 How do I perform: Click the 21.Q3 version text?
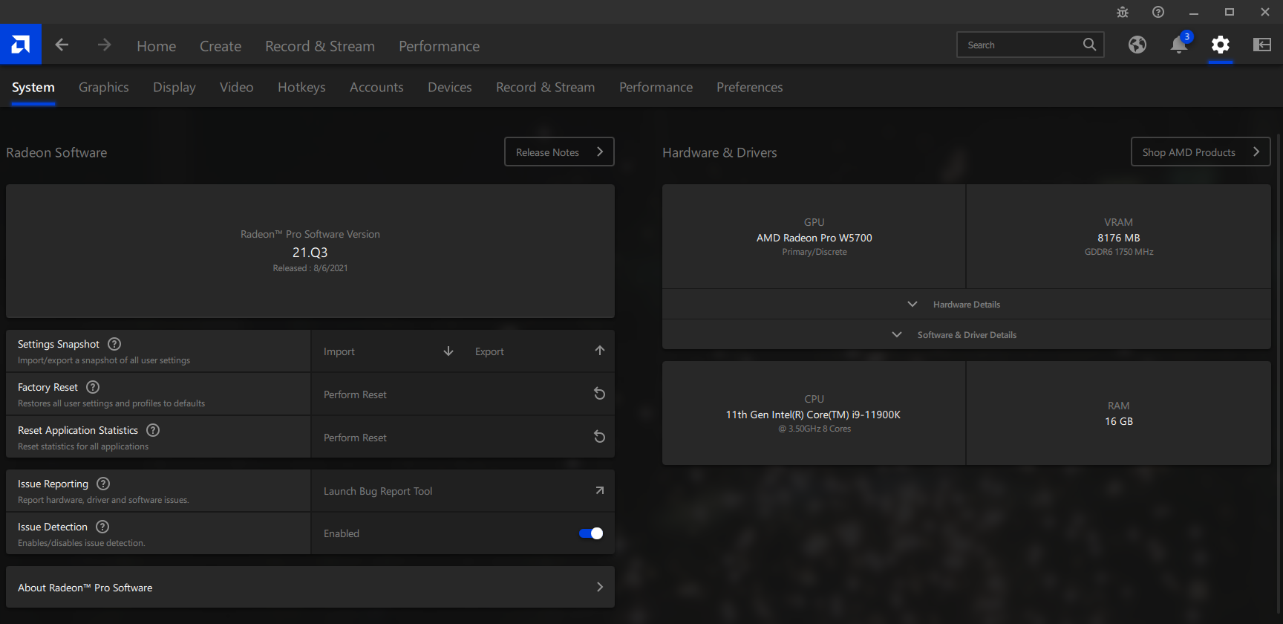point(310,253)
